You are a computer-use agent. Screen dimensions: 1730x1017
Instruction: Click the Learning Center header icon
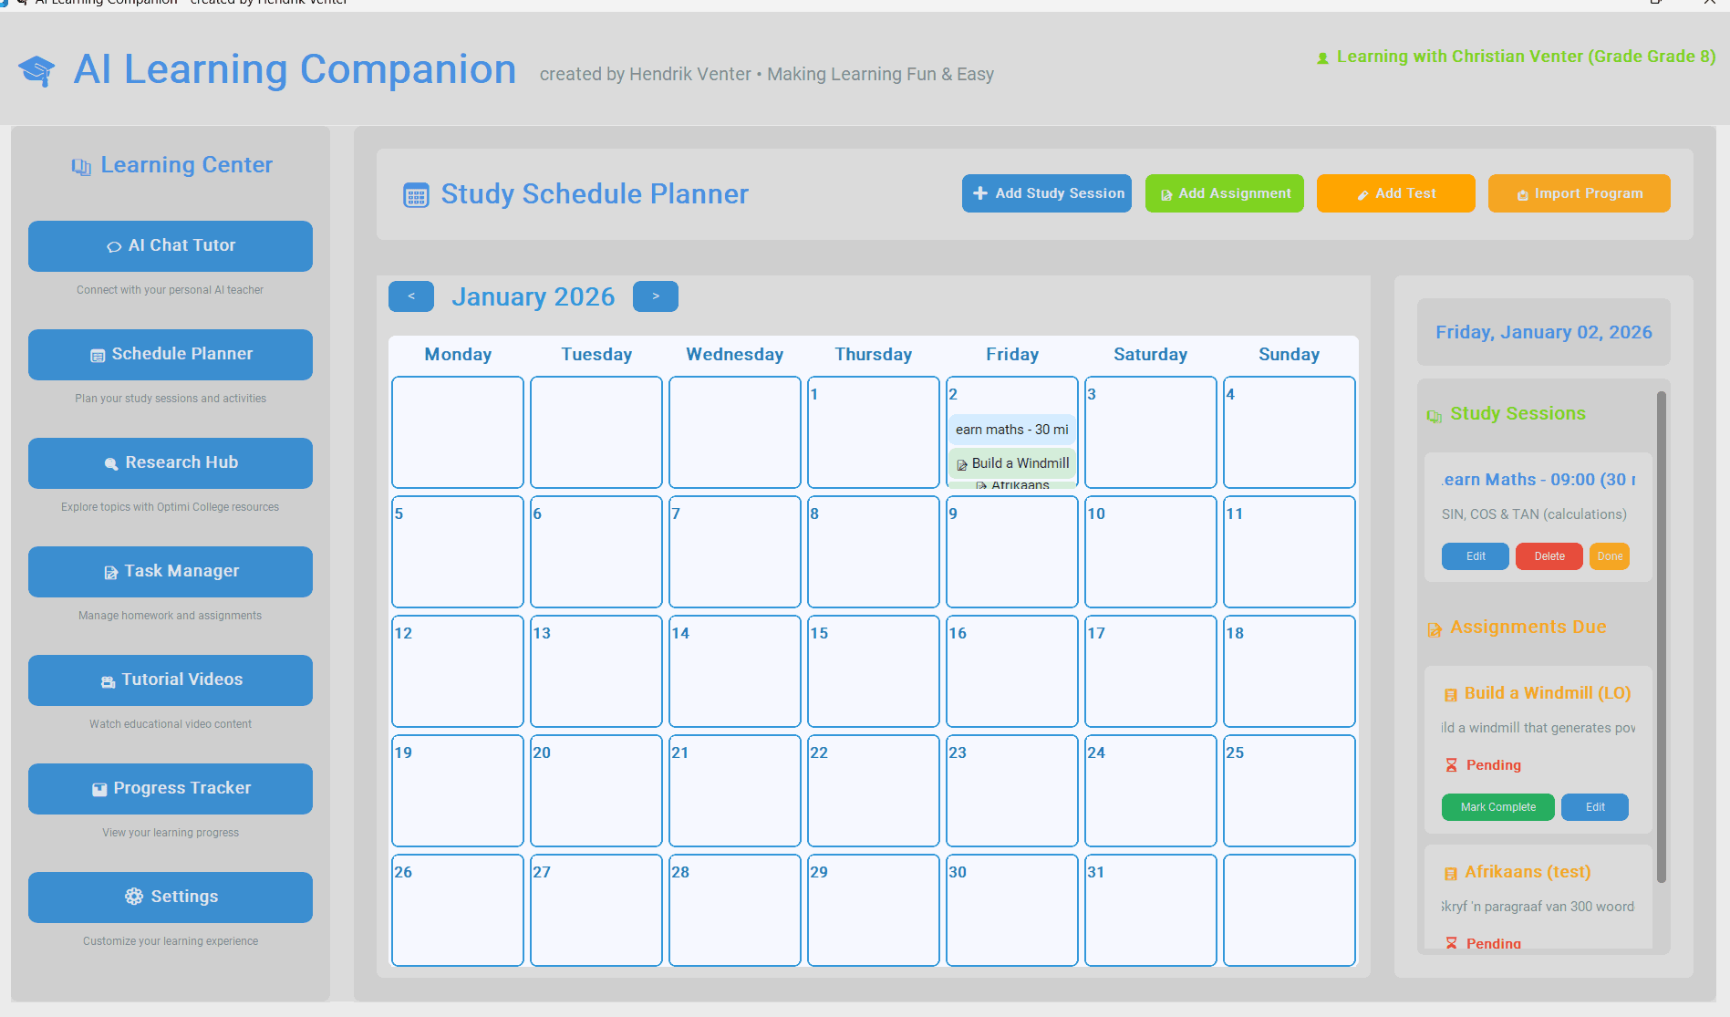click(81, 166)
